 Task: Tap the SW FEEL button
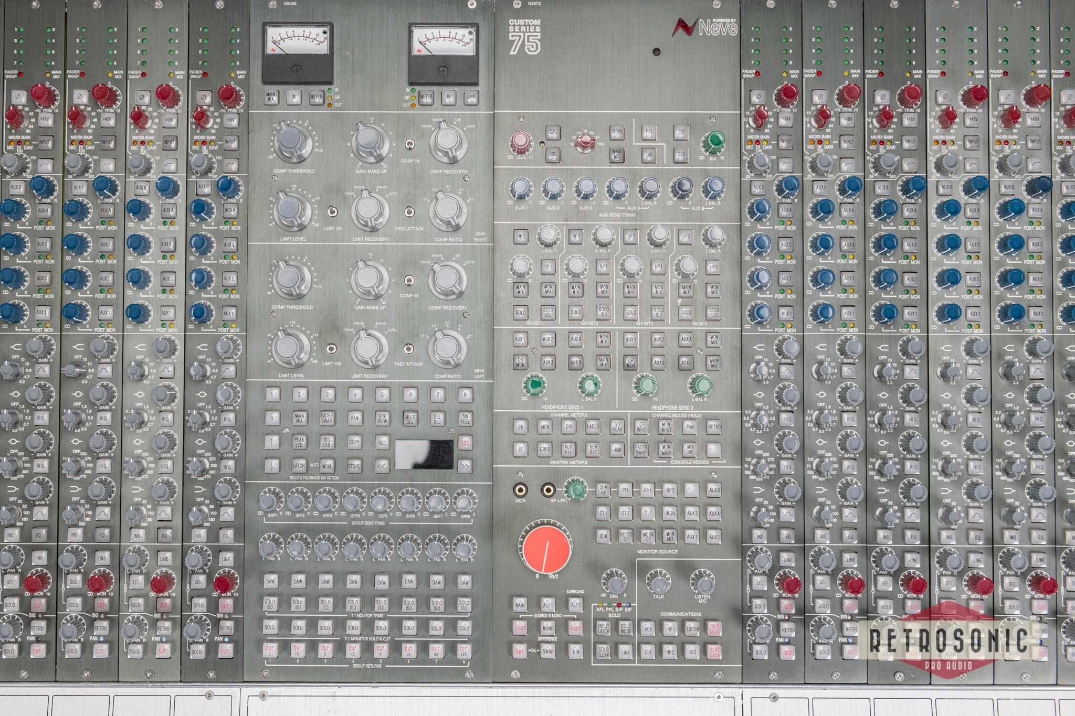pos(465,419)
